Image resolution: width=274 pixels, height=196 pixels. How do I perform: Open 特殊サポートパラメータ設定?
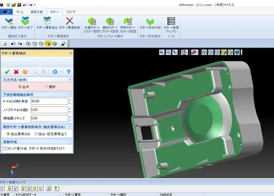tap(128, 25)
